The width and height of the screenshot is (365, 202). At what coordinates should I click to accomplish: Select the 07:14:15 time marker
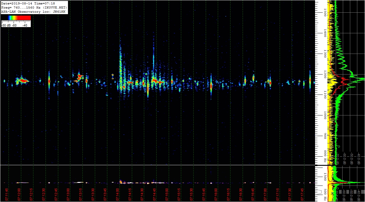click(x=130, y=194)
